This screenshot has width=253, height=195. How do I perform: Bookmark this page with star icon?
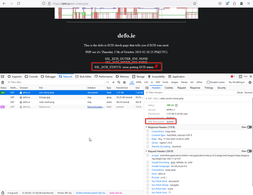[x=195, y=4]
